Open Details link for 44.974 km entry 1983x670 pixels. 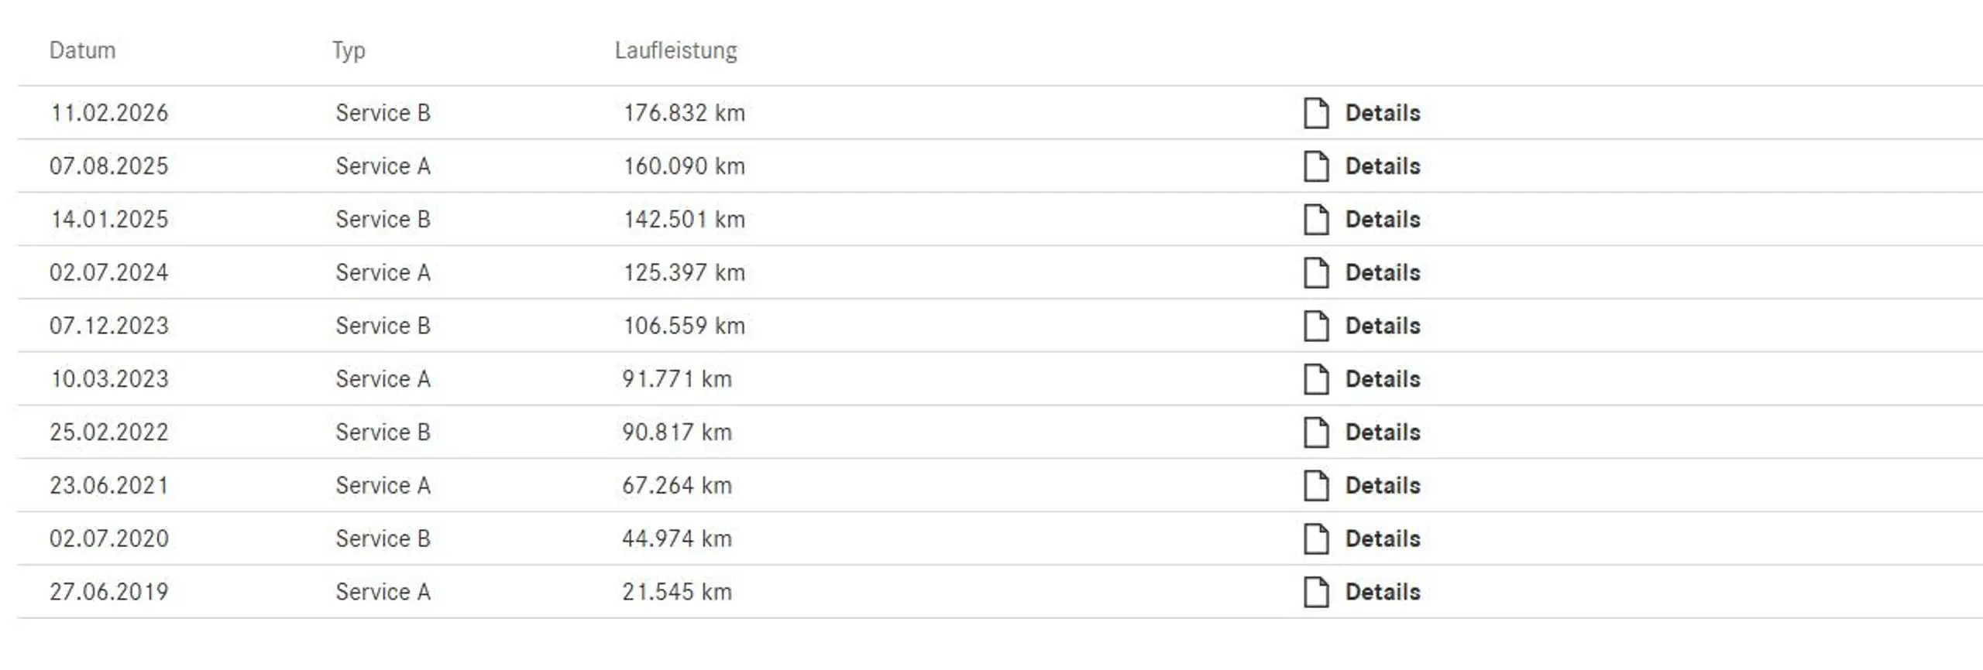coord(1383,538)
